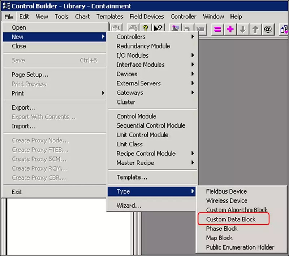Open the Chart menu
The height and width of the screenshot is (256, 289).
[x=82, y=17]
